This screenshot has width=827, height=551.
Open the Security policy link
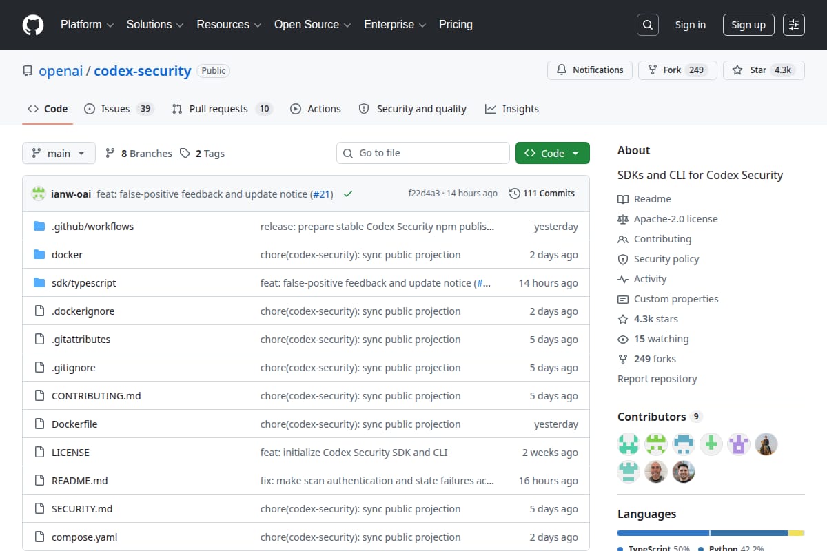point(658,259)
